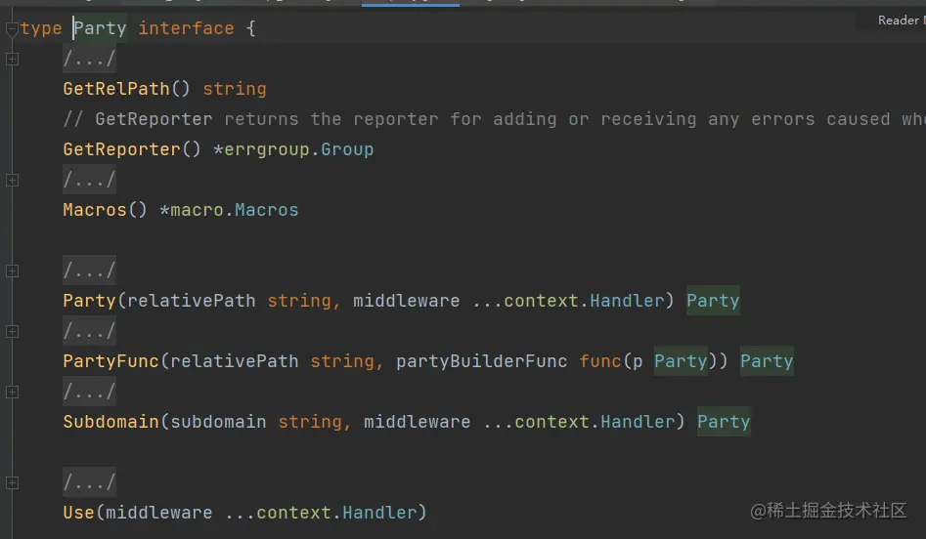926x539 pixels.
Task: Expand gutter plus icon above Subdomain line
Action: (12, 392)
